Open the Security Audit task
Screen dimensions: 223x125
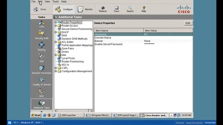pos(41,35)
